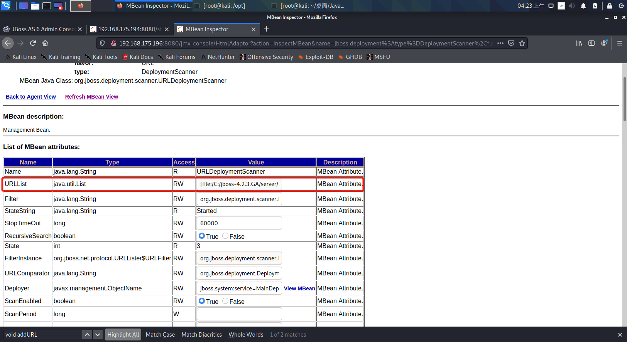Toggle Match Diacritics in find bar
627x342 pixels.
(202, 335)
